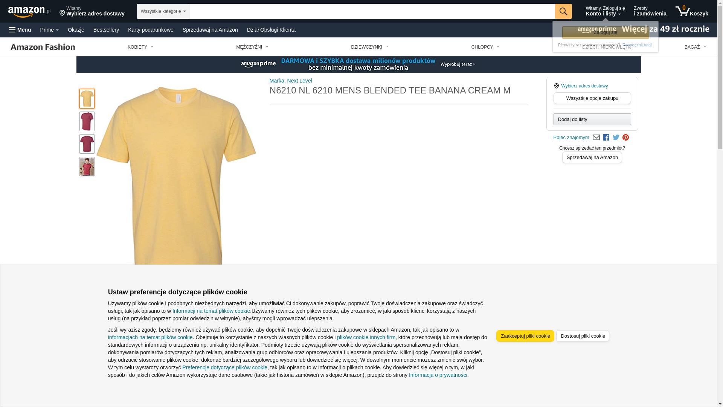The height and width of the screenshot is (407, 723).
Task: Accept cookies with Zaakceptuj pliki cookie
Action: tap(525, 336)
